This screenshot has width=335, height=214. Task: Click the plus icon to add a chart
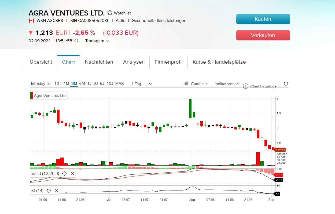245,86
